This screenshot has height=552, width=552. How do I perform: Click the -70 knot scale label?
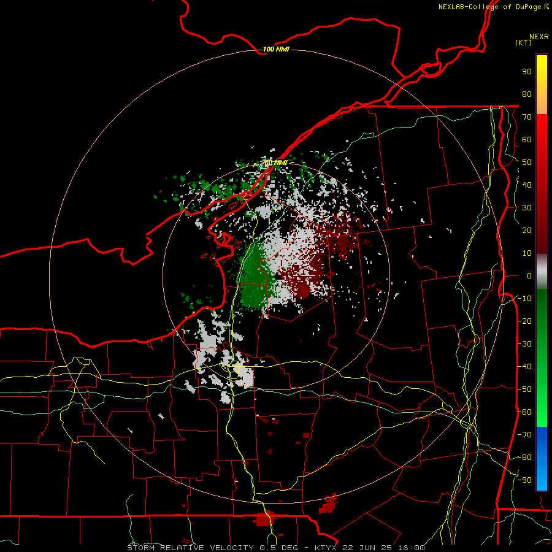pos(524,435)
